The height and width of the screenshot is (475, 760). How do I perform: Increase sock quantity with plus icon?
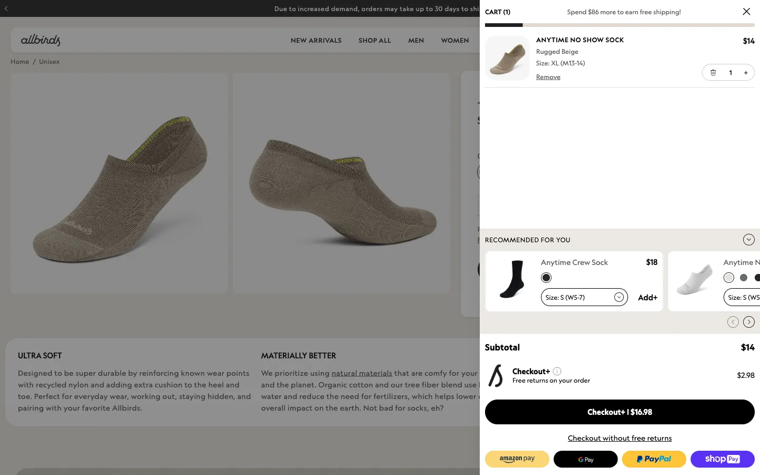(x=746, y=73)
